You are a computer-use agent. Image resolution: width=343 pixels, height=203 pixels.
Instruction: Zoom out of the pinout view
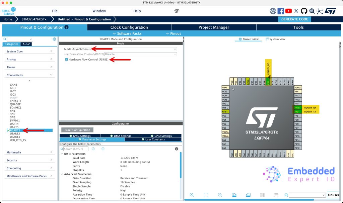pos(220,195)
